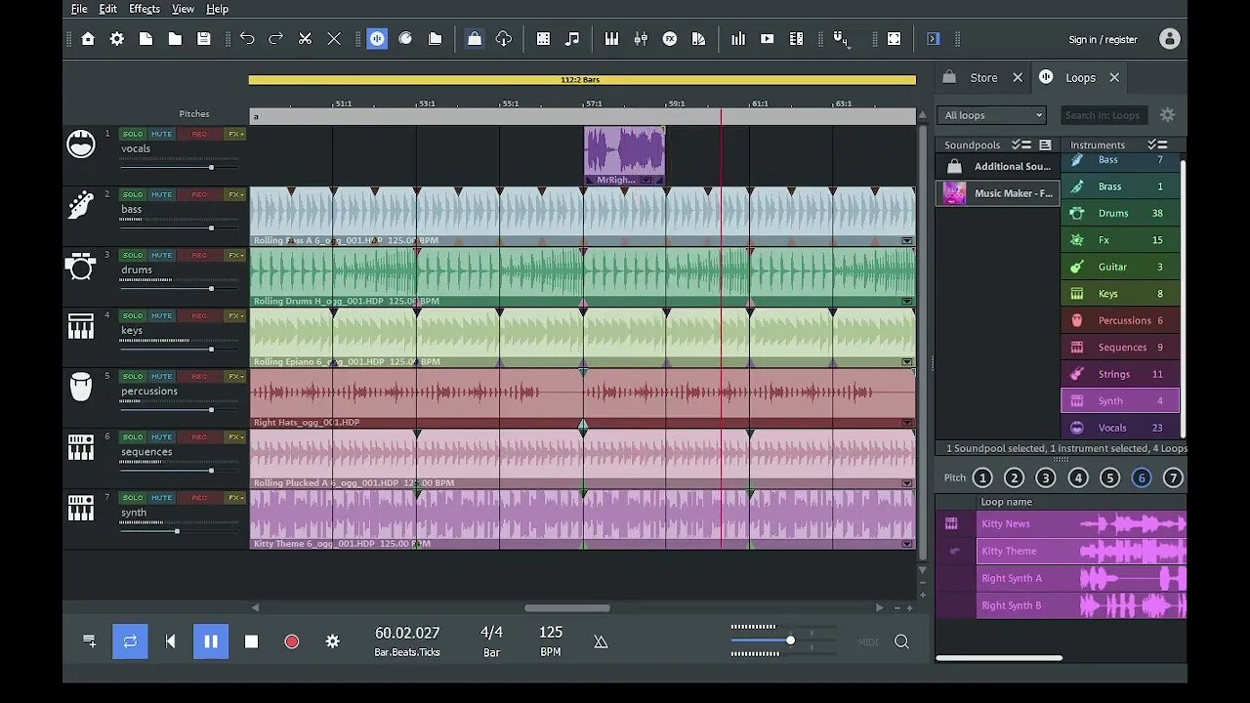Open the File menu
1250x703 pixels.
coord(79,9)
